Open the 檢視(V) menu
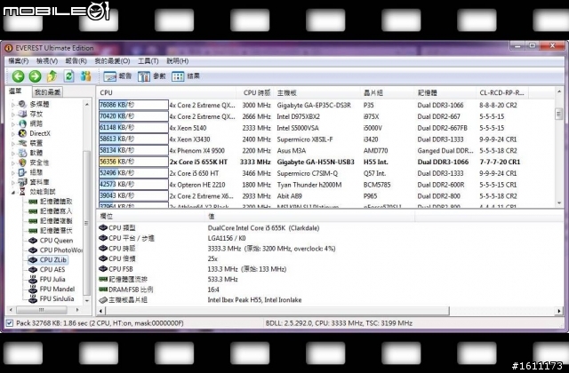Viewport: 569px width, 373px height. click(47, 61)
